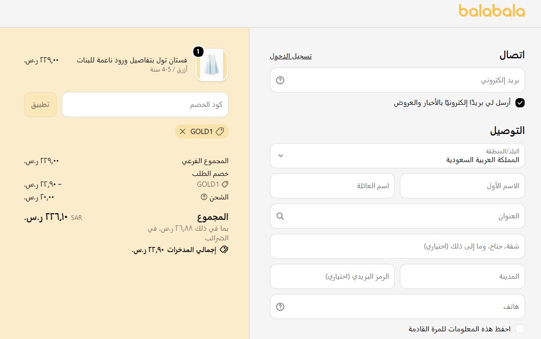This screenshot has height=339, width=541.
Task: Click the التوصيل delivery heading
Action: [x=508, y=131]
